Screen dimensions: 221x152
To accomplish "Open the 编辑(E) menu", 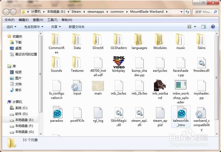I will 24,20.
